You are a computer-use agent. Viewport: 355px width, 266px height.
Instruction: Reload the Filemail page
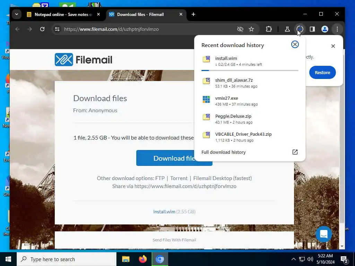click(x=42, y=29)
